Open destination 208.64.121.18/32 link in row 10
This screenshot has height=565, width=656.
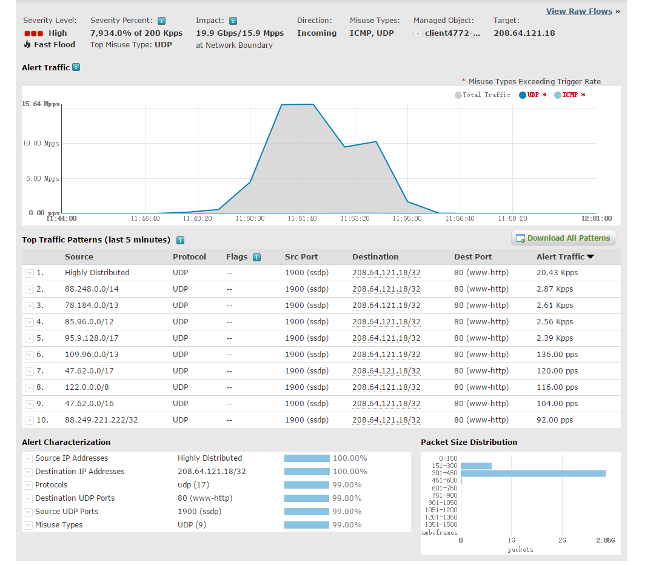coord(386,420)
